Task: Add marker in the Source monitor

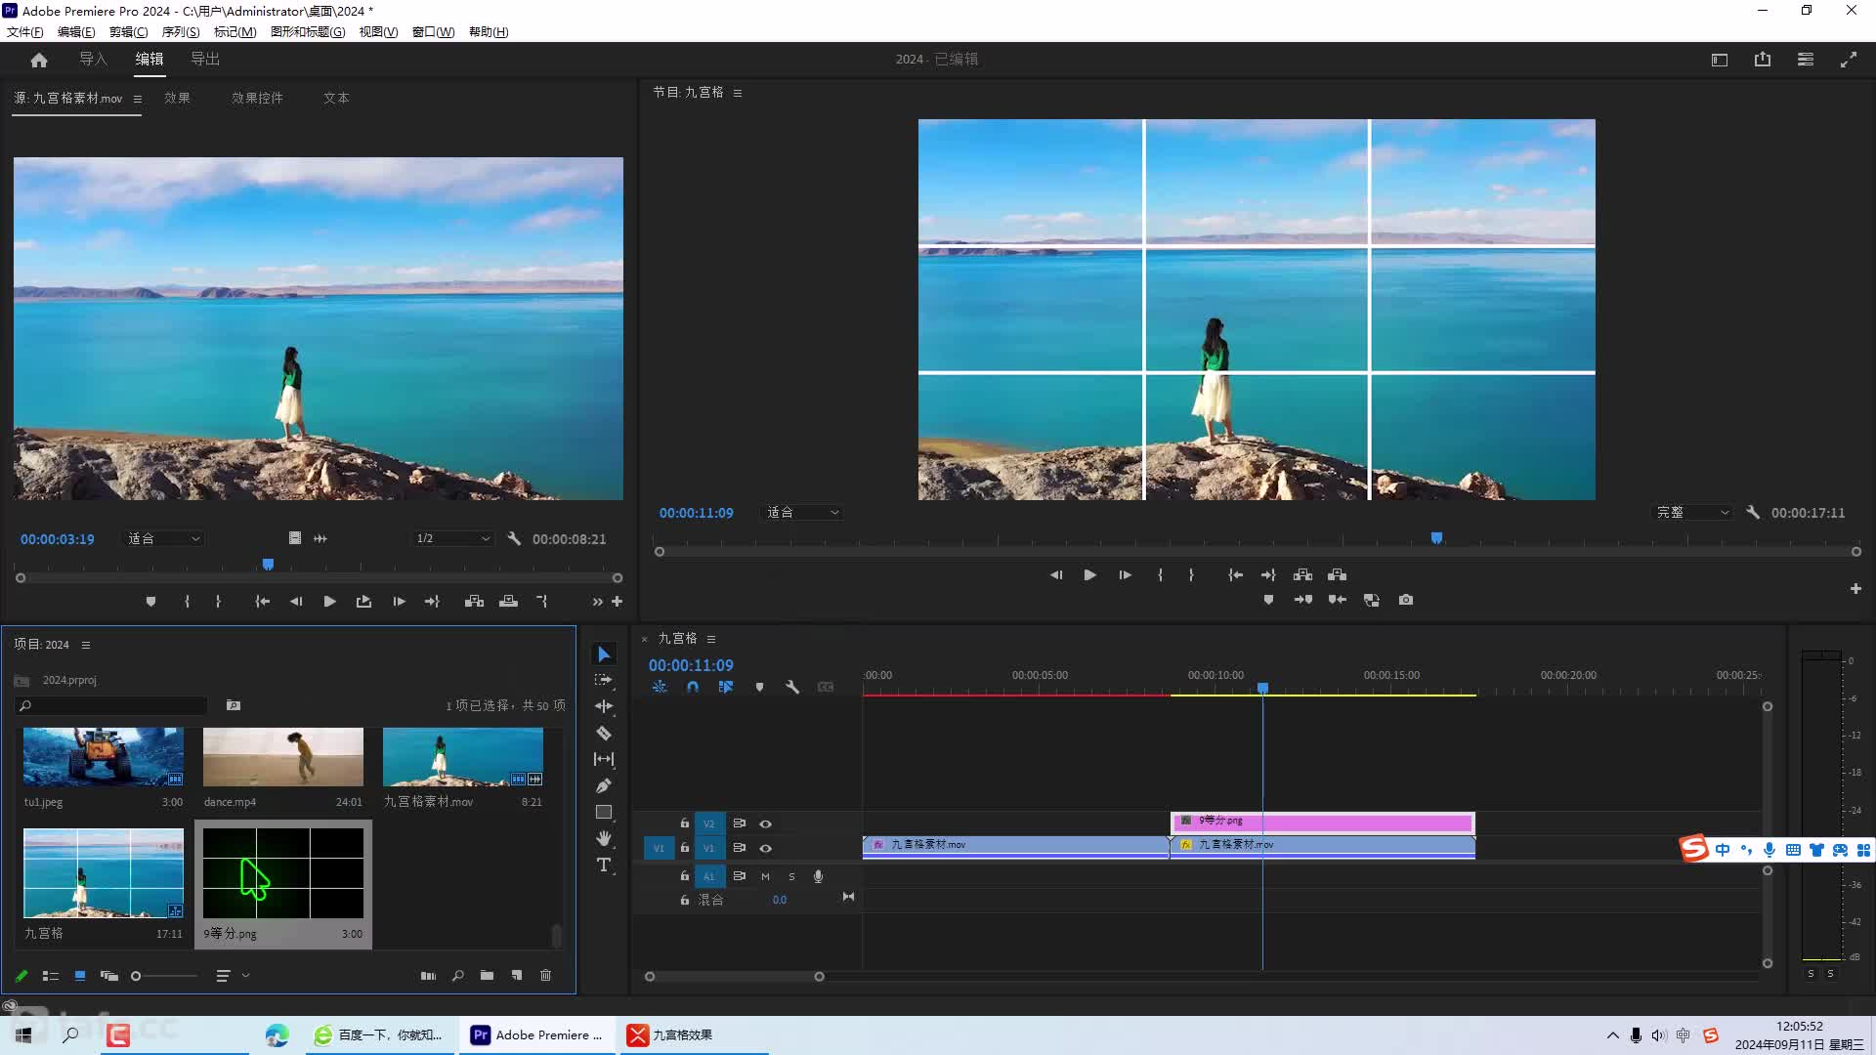Action: click(150, 602)
